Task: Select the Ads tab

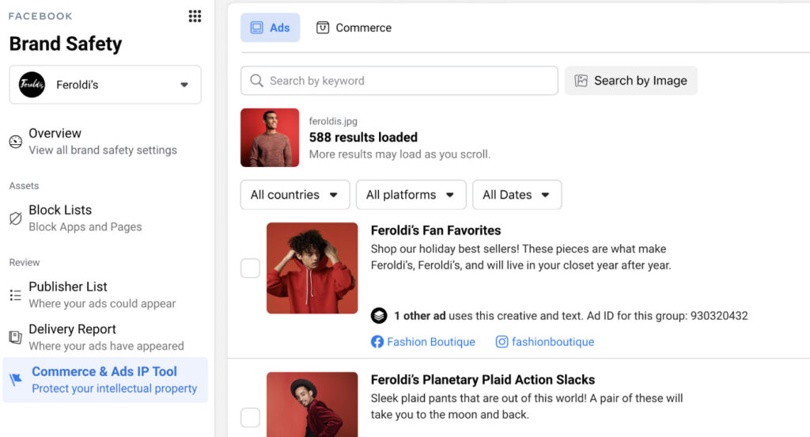Action: pos(271,28)
